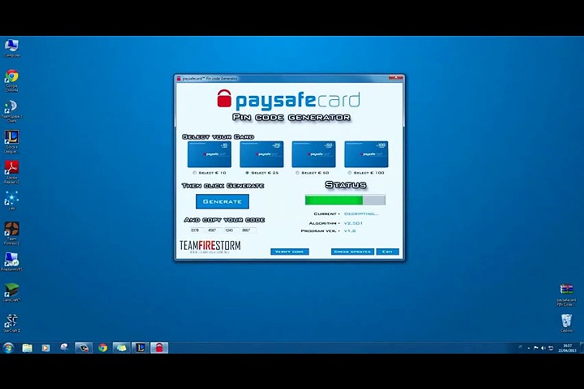Choose the Select € 25 radio button

coord(247,173)
